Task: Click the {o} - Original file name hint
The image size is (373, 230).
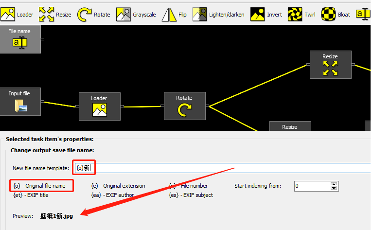Action: pyautogui.click(x=39, y=186)
